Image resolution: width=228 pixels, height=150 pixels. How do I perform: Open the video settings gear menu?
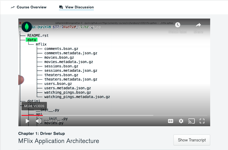(x=181, y=121)
